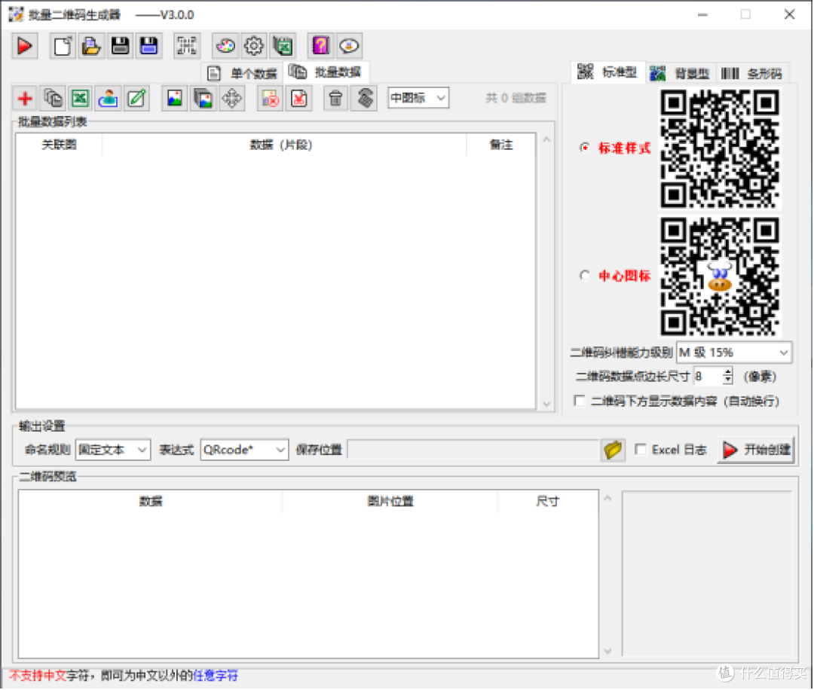Open help with the purple question mark icon

(x=321, y=46)
